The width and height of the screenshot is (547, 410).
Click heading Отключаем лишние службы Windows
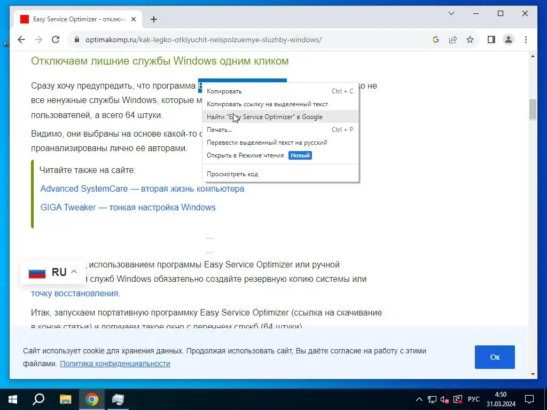pyautogui.click(x=160, y=61)
